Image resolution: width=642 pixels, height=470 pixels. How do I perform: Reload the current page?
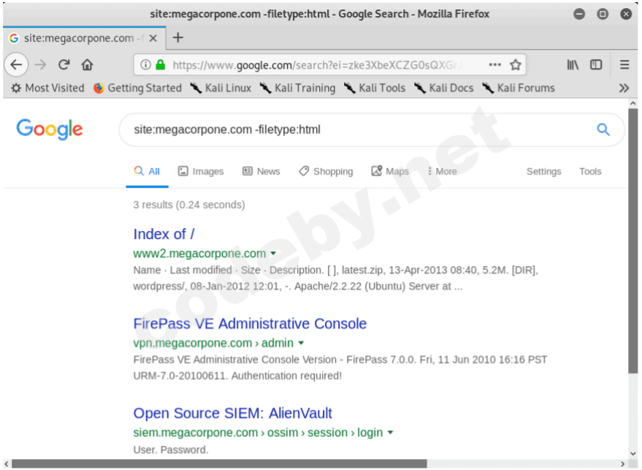click(64, 65)
